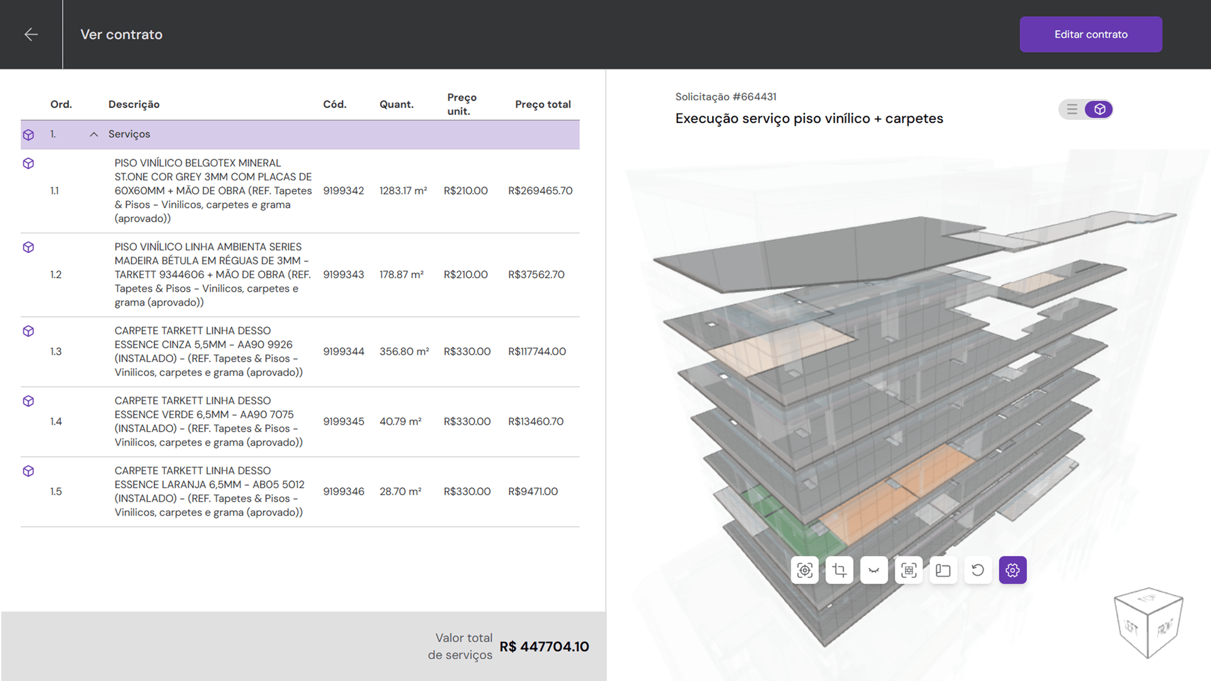Click the Descrição column header
Screen dimensions: 1211x681
[134, 104]
